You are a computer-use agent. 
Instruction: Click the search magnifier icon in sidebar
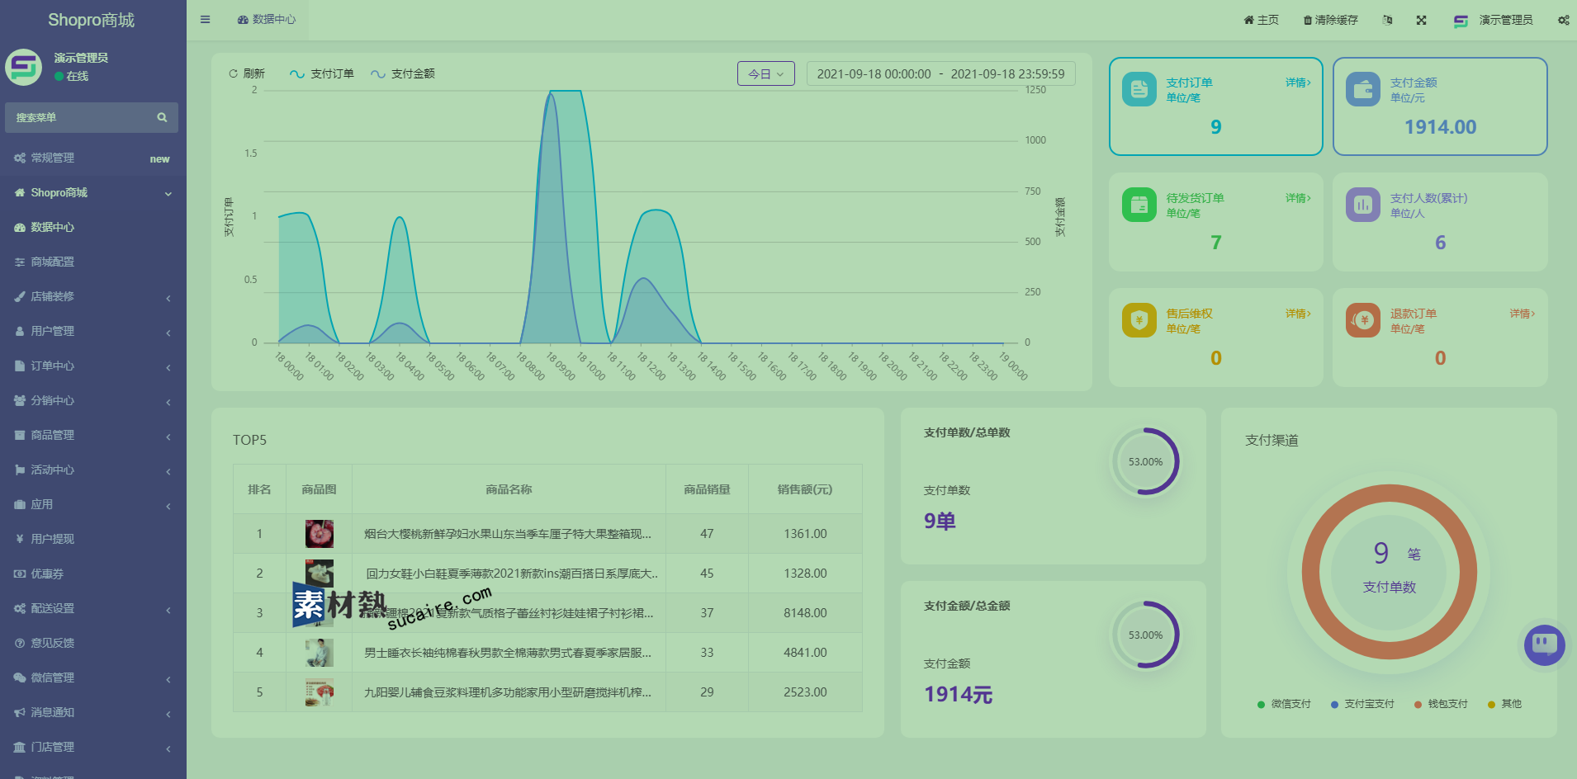(x=162, y=118)
